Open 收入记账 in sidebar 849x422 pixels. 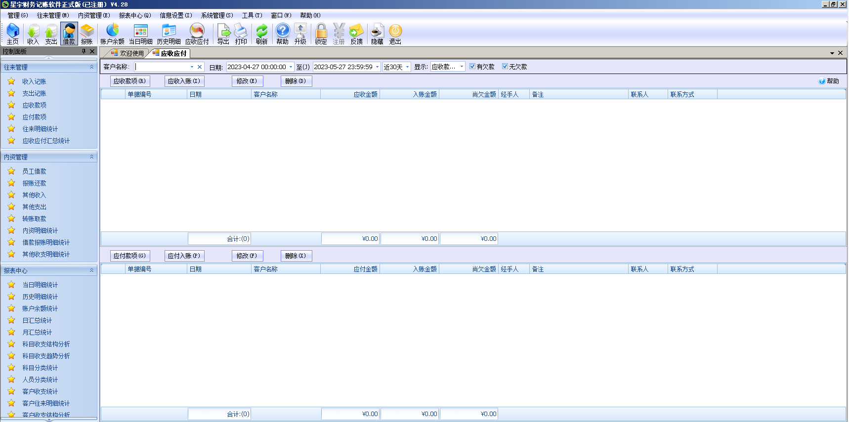(x=34, y=81)
